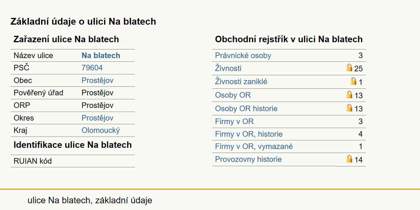Open the Živnosti link
This screenshot has width=420, height=210.
coord(228,68)
